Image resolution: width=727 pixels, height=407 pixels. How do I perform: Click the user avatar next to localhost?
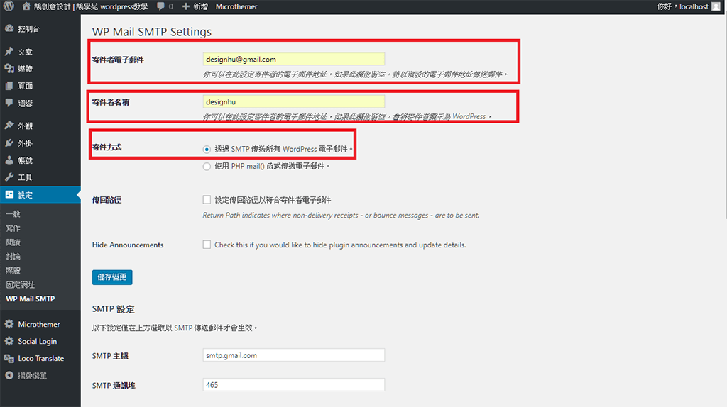pyautogui.click(x=716, y=6)
